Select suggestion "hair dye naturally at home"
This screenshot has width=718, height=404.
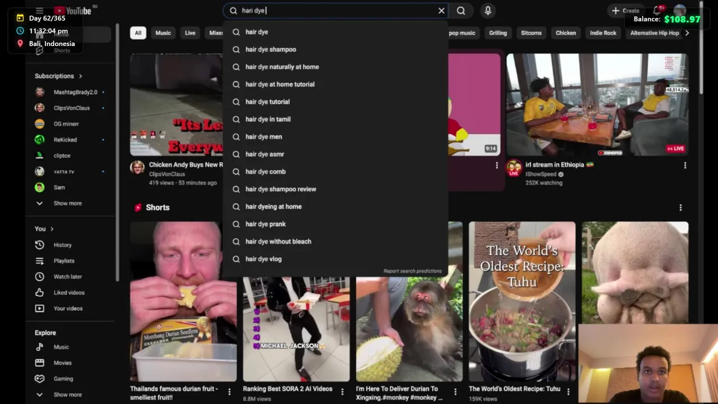pos(335,67)
